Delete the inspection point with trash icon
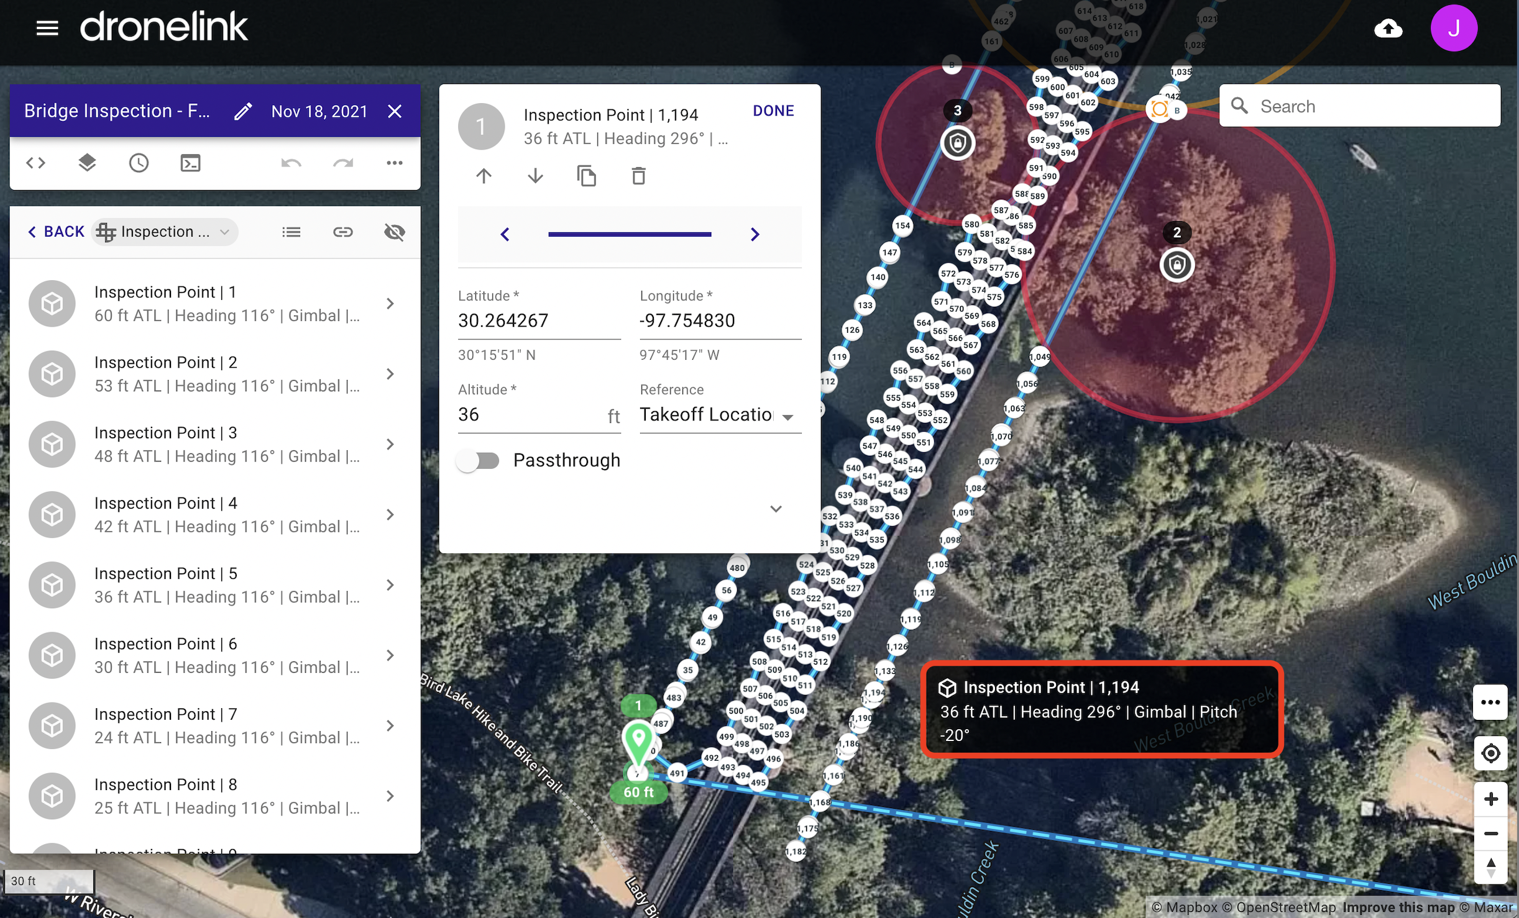 (x=638, y=176)
